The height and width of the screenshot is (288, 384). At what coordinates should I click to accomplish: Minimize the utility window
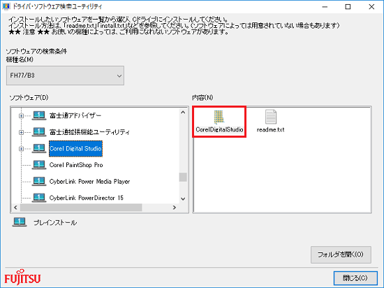click(325, 6)
